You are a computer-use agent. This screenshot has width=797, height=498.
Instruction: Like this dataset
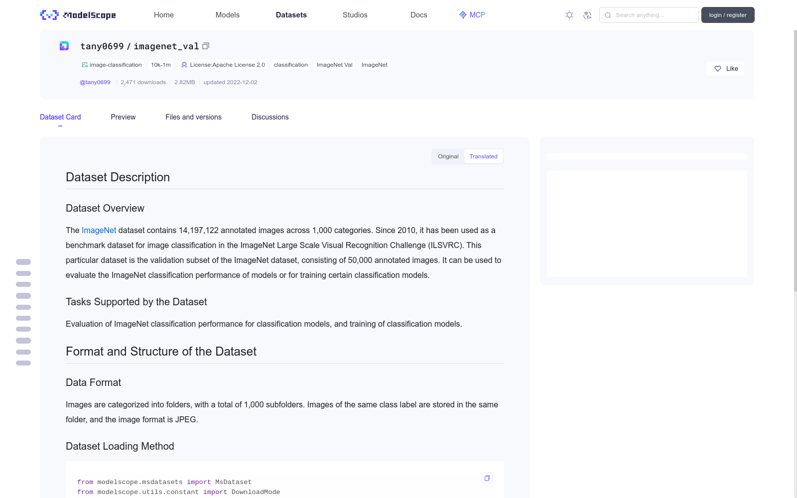[x=725, y=69]
